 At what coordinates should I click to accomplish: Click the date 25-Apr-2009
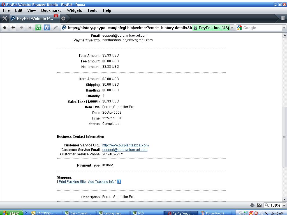(x=112, y=113)
